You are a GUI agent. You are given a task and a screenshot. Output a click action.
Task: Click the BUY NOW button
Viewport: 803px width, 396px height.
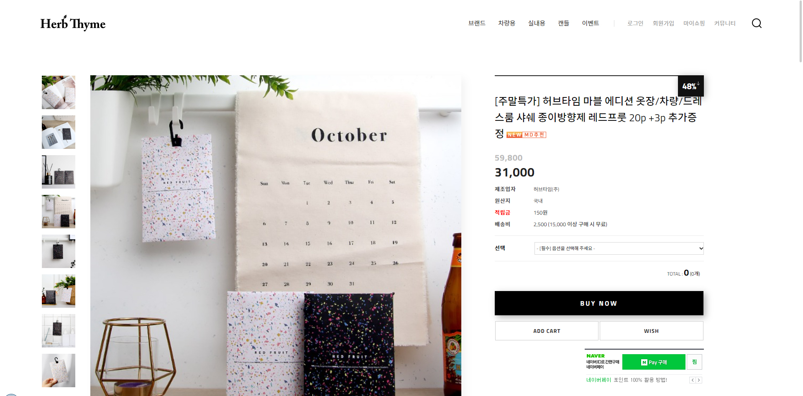pyautogui.click(x=599, y=303)
